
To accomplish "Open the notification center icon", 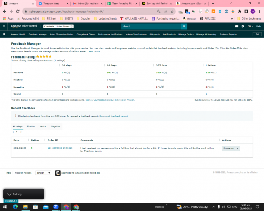I will tap(257, 207).
